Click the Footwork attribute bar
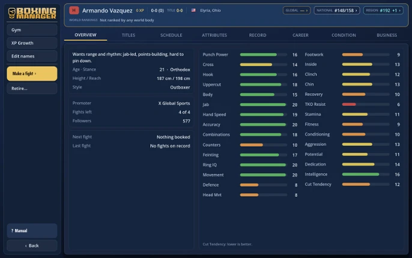The height and width of the screenshot is (258, 412). [366, 55]
